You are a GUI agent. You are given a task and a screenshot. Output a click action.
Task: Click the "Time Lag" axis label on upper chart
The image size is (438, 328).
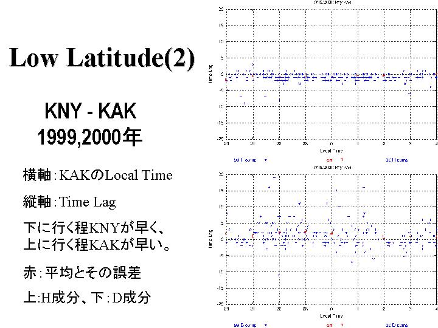pyautogui.click(x=211, y=74)
